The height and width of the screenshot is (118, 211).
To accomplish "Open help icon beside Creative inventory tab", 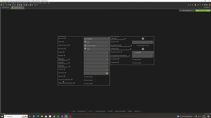I will (69, 45).
